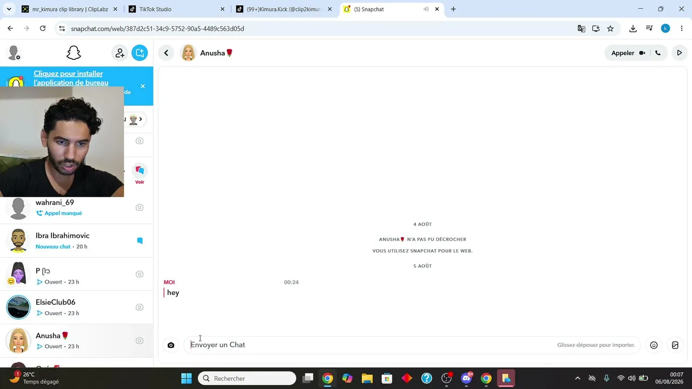The image size is (692, 389).
Task: Open the Windows Start menu
Action: coord(187,378)
